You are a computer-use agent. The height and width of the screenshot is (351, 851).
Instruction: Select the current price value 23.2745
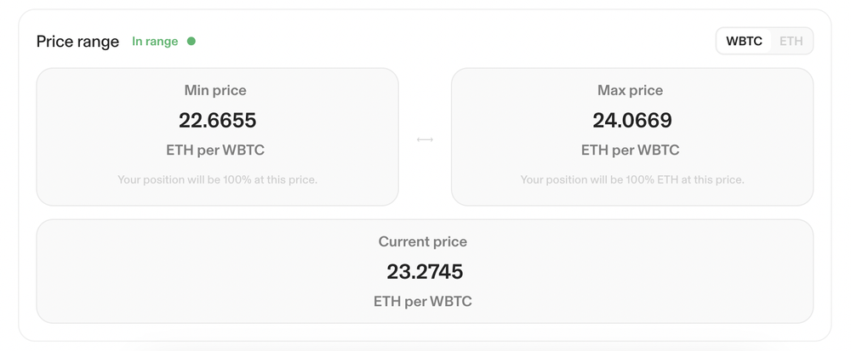point(425,272)
